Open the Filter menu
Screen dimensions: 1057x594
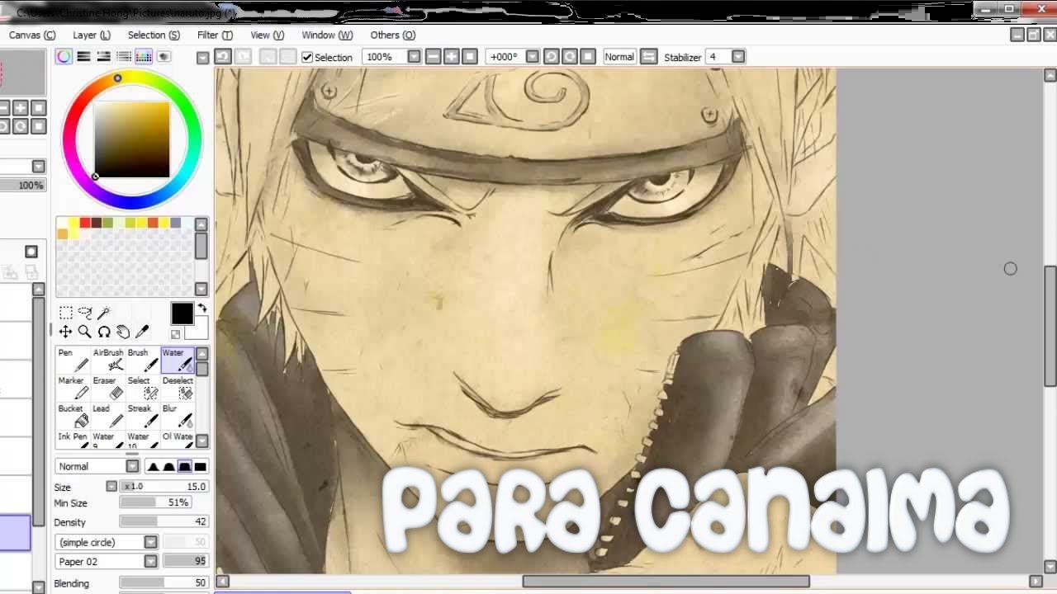(x=215, y=35)
